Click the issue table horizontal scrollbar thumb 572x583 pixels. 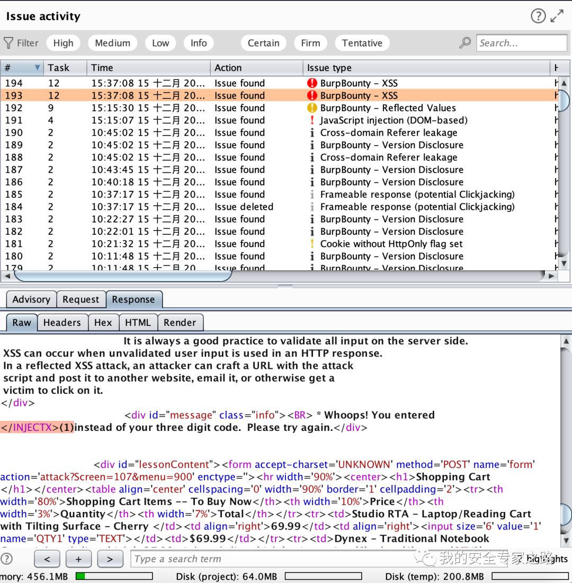[123, 276]
